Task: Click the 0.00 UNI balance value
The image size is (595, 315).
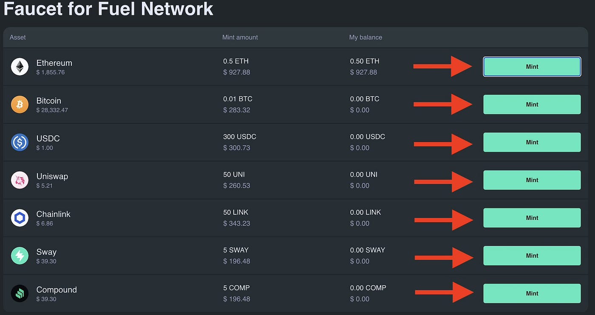Action: coord(364,174)
